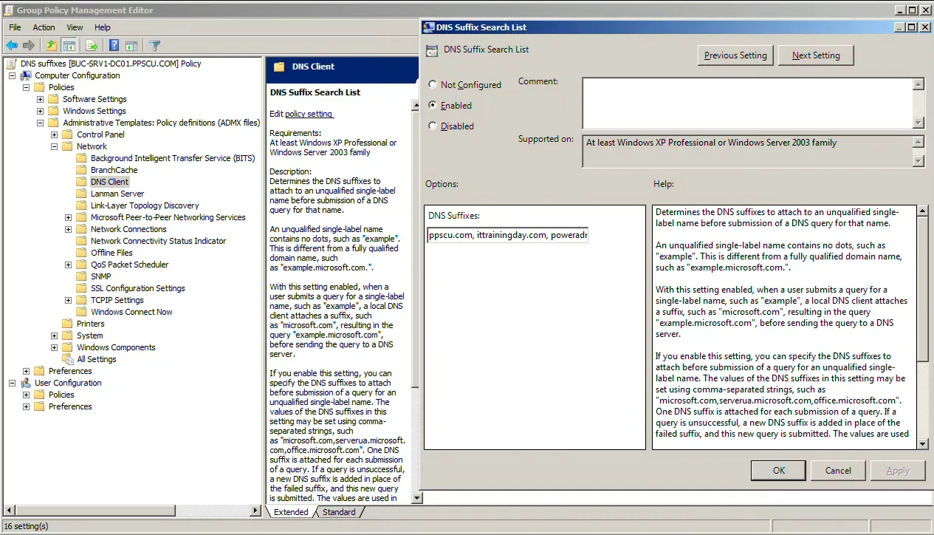Click the Back arrow toolbar icon
Image resolution: width=934 pixels, height=535 pixels.
pos(12,45)
